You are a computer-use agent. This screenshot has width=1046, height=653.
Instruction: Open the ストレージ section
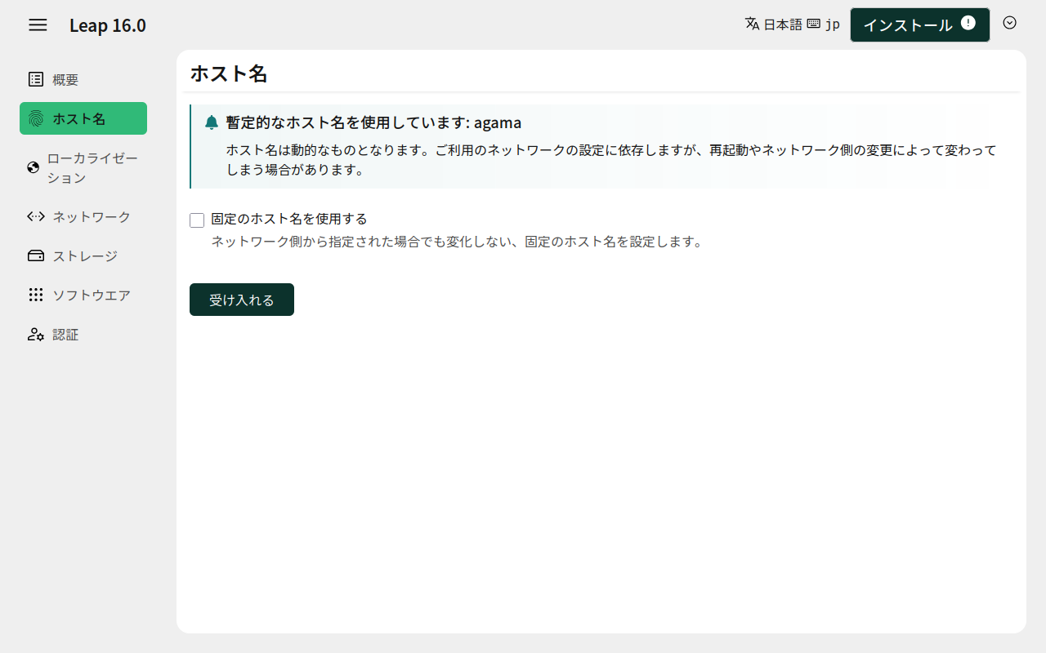coord(83,255)
